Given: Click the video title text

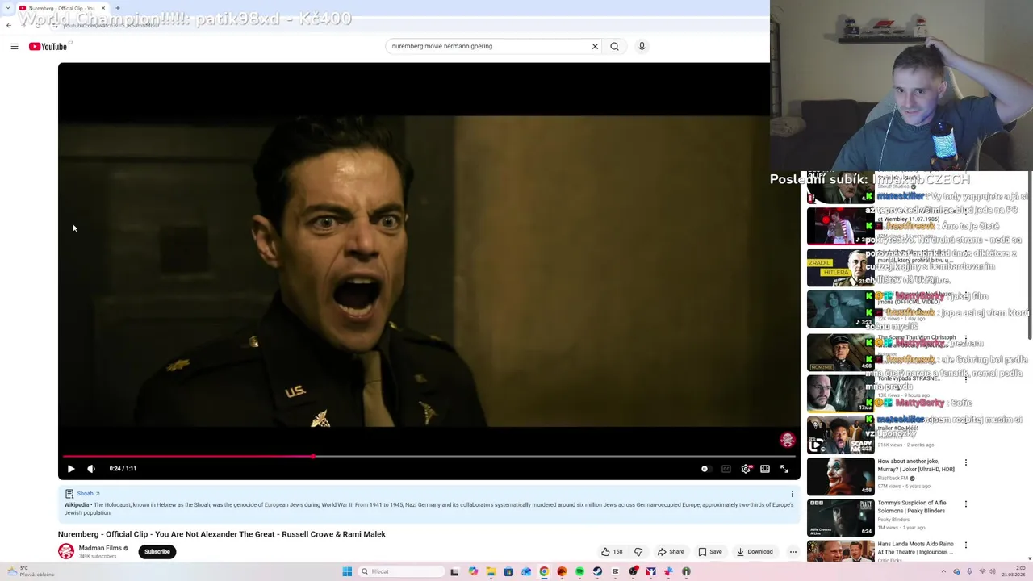Looking at the screenshot, I should point(222,534).
